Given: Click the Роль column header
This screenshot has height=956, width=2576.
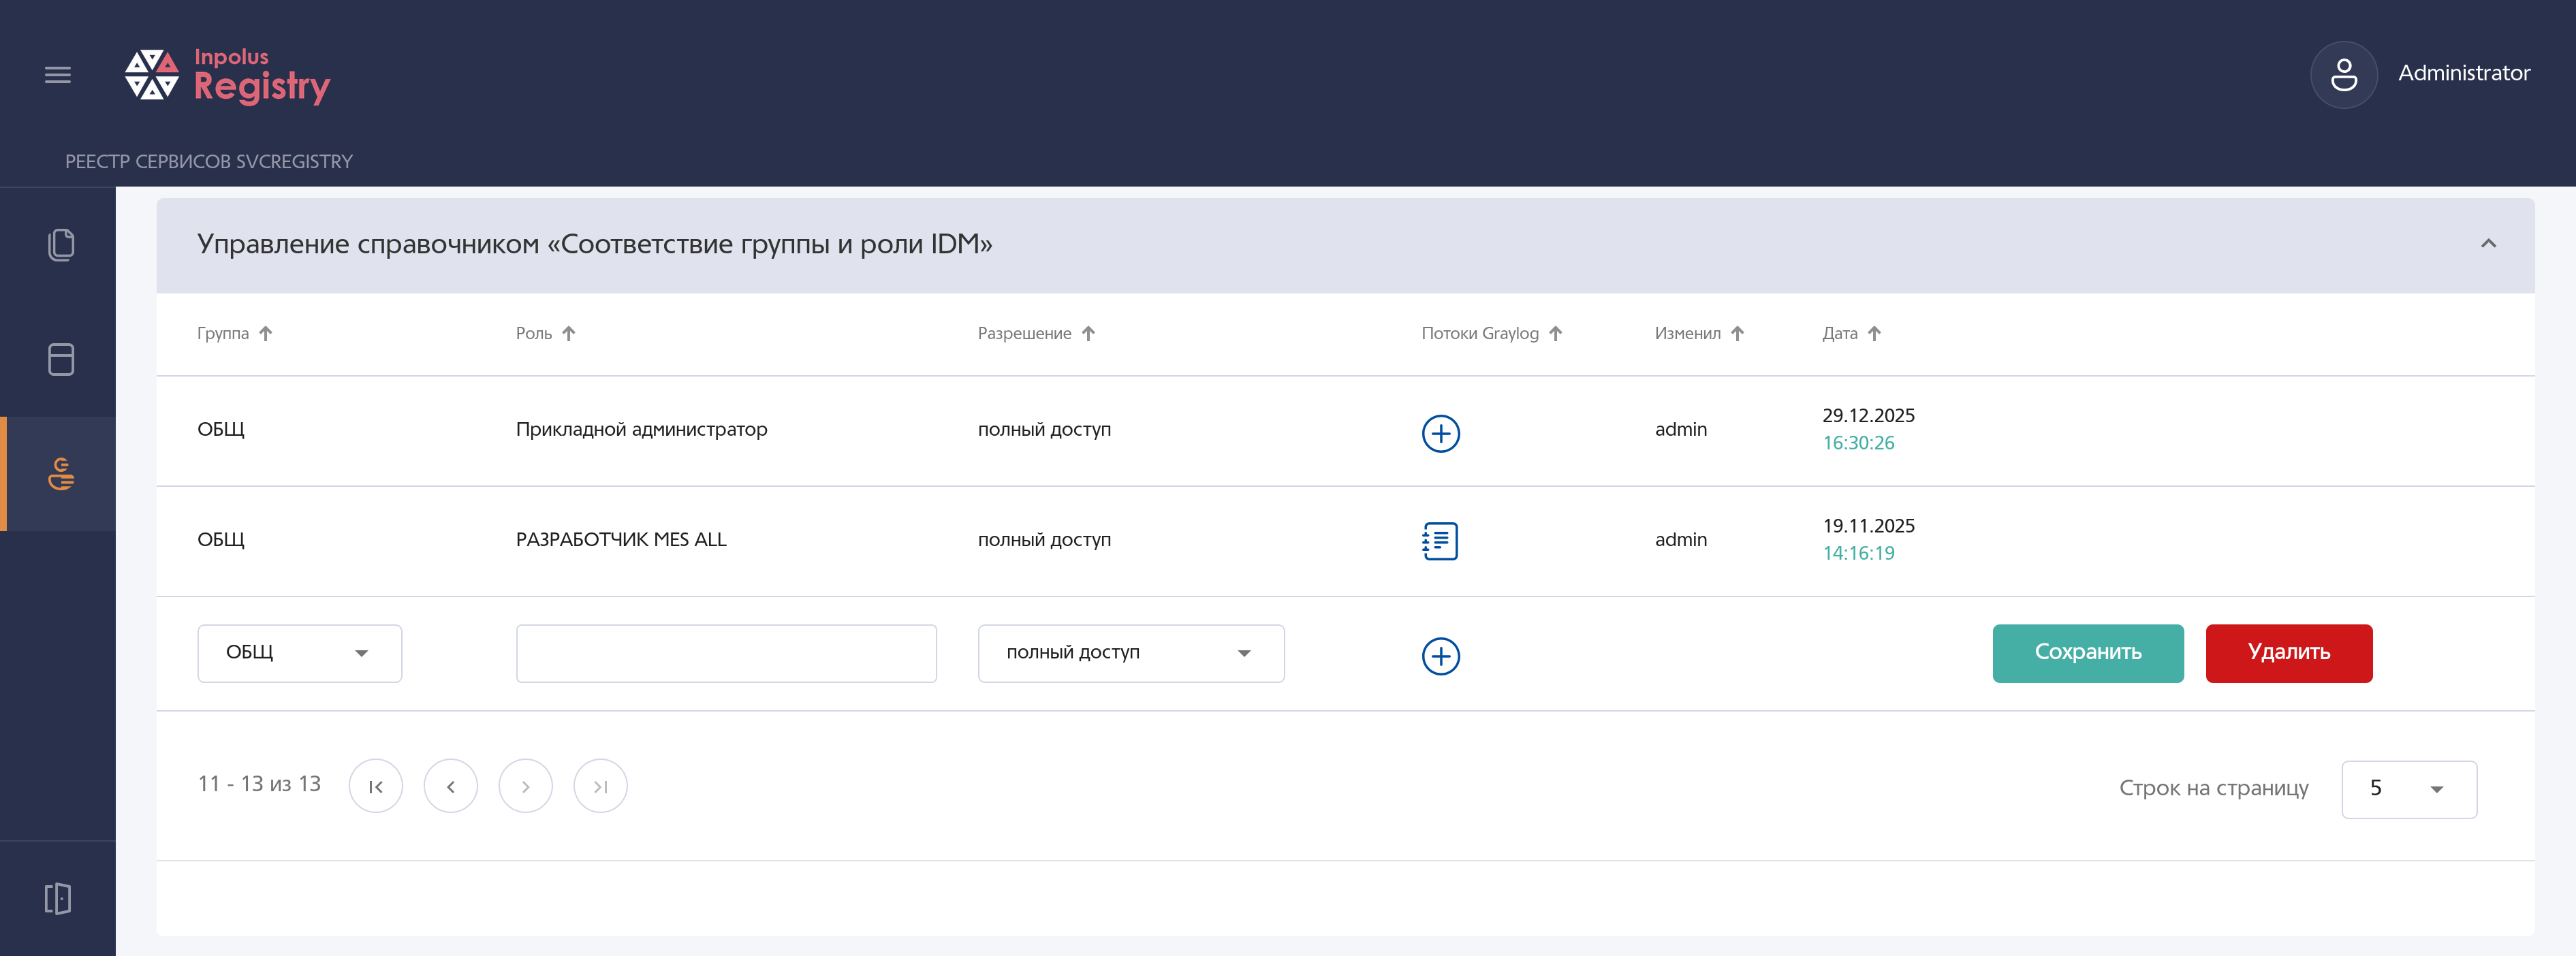Looking at the screenshot, I should [x=534, y=334].
